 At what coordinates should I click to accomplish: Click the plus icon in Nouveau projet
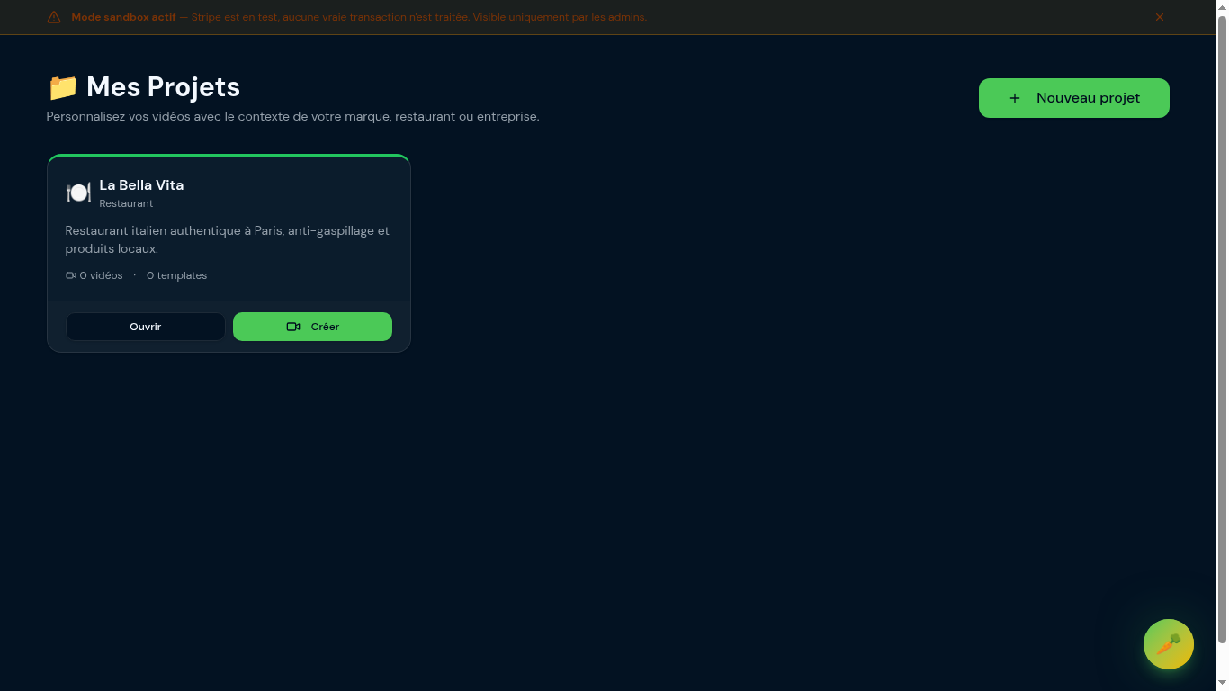[1015, 98]
